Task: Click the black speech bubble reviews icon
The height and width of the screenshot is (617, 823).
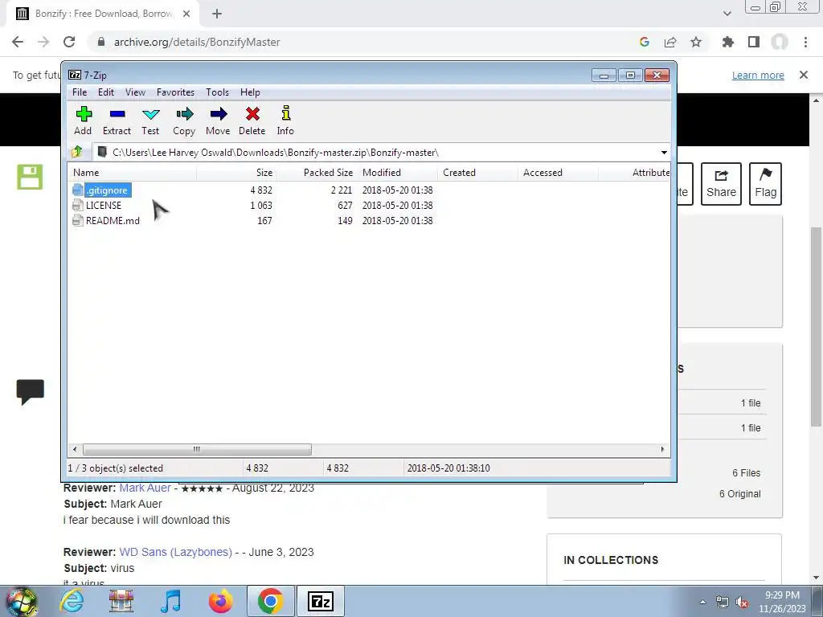Action: (x=30, y=392)
